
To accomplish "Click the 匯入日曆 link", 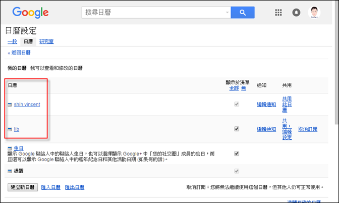I will tap(51, 187).
